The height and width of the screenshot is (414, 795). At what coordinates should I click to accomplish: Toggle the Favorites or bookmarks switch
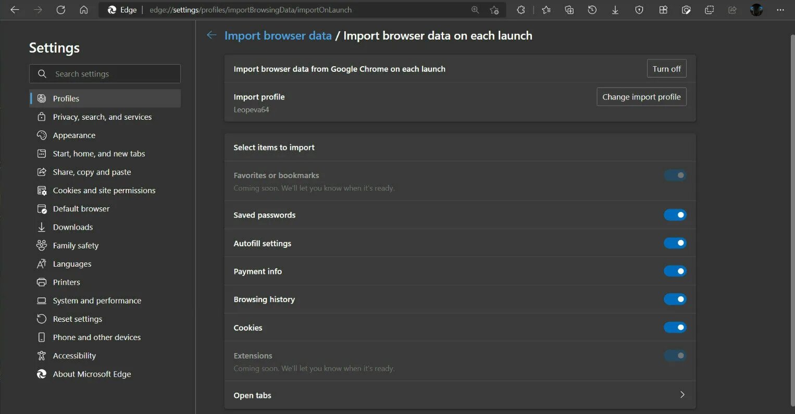click(675, 175)
